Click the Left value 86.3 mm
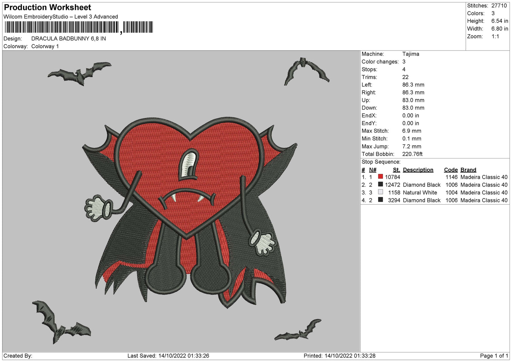Image resolution: width=512 pixels, height=362 pixels. [x=413, y=85]
